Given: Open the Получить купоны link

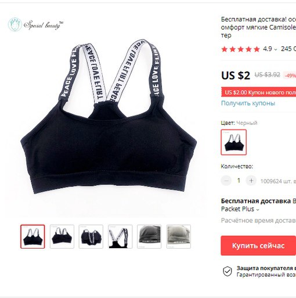Looking at the screenshot, I should 248,103.
